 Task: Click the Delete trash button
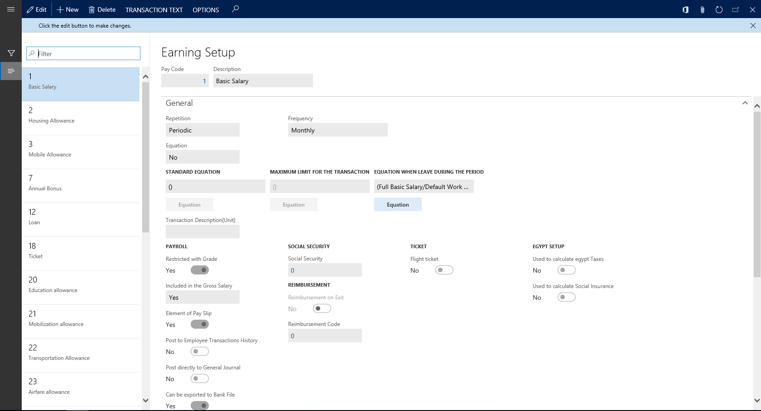point(102,9)
